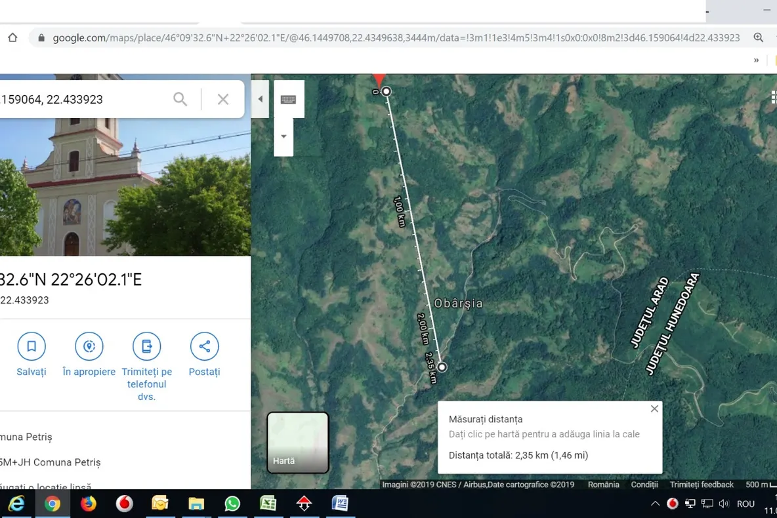This screenshot has height=518, width=777.
Task: Click the first network tray icon
Action: click(x=690, y=504)
